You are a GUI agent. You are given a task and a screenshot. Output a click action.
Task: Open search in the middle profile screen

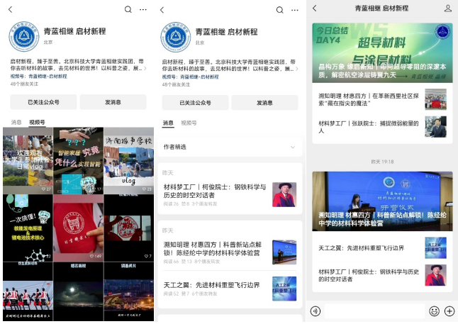(280, 10)
